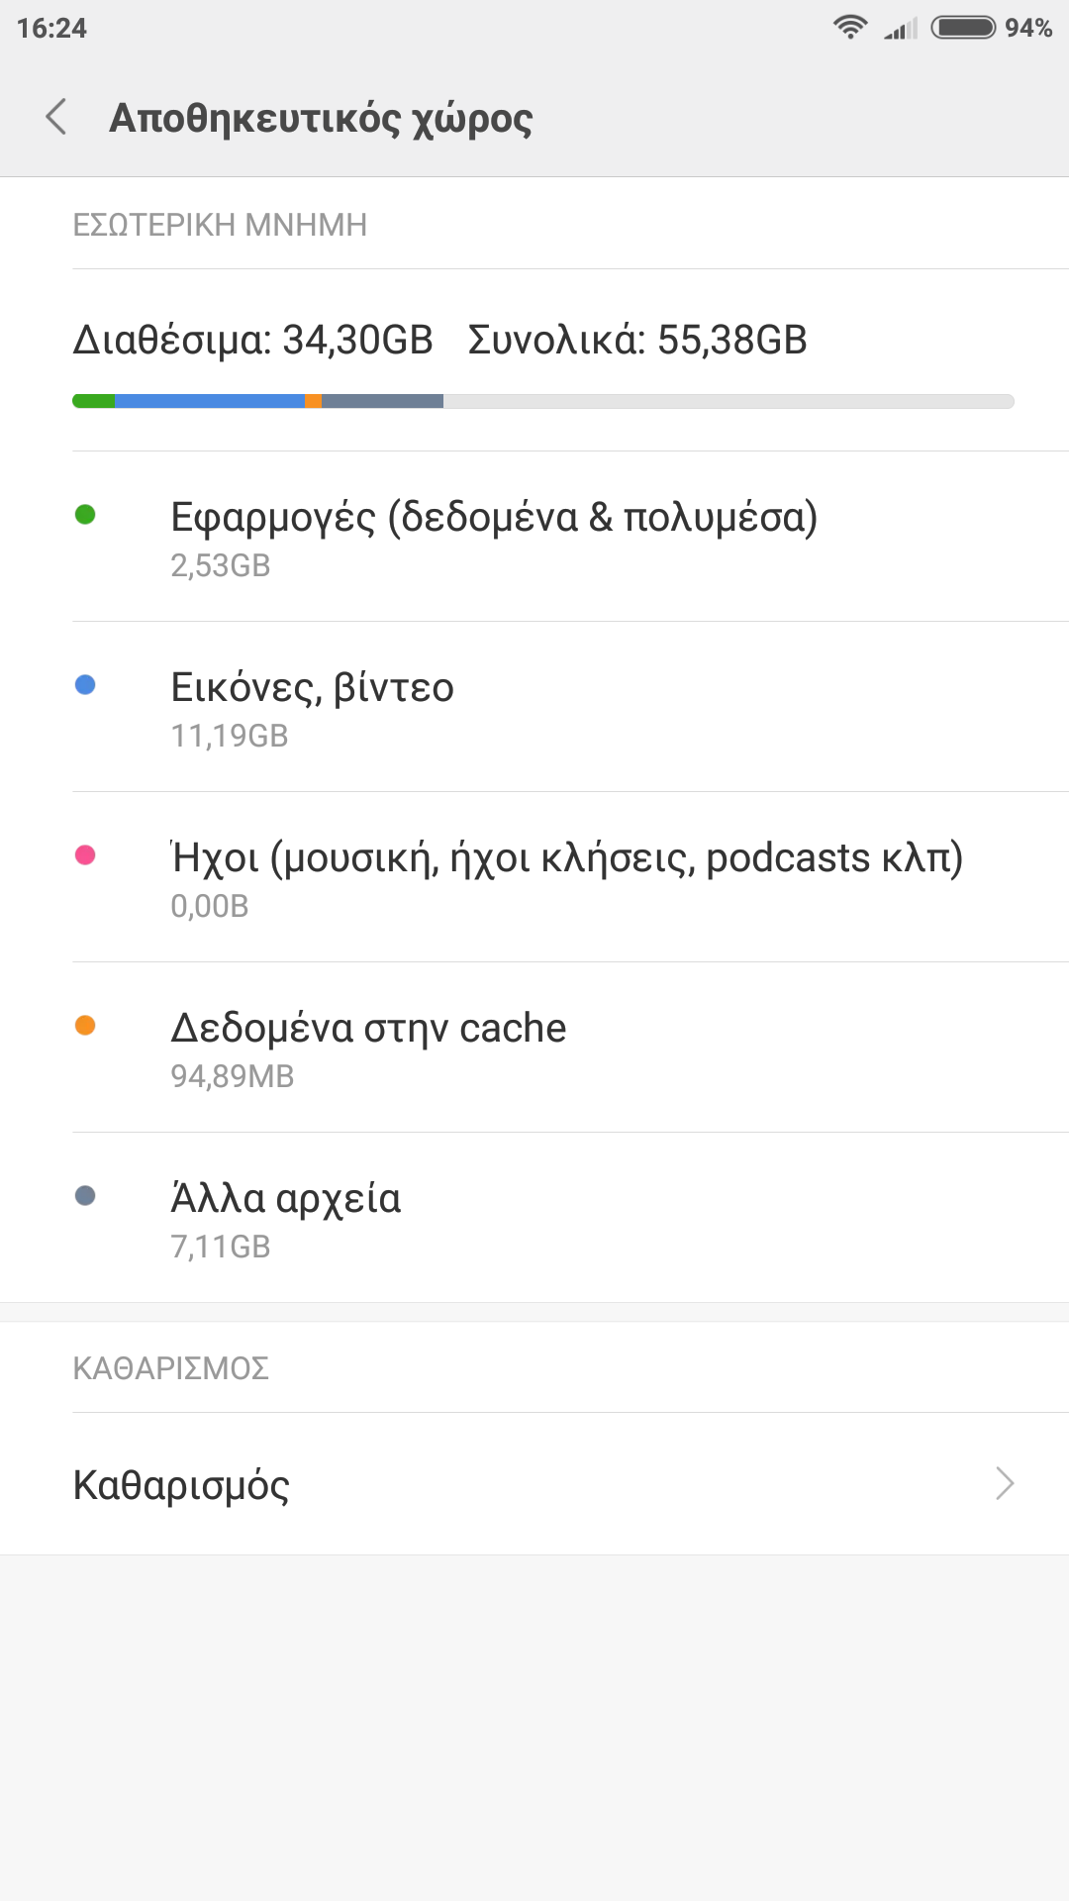
Task: Expand Καθαρισμός using its right chevron
Action: pyautogui.click(x=1005, y=1483)
